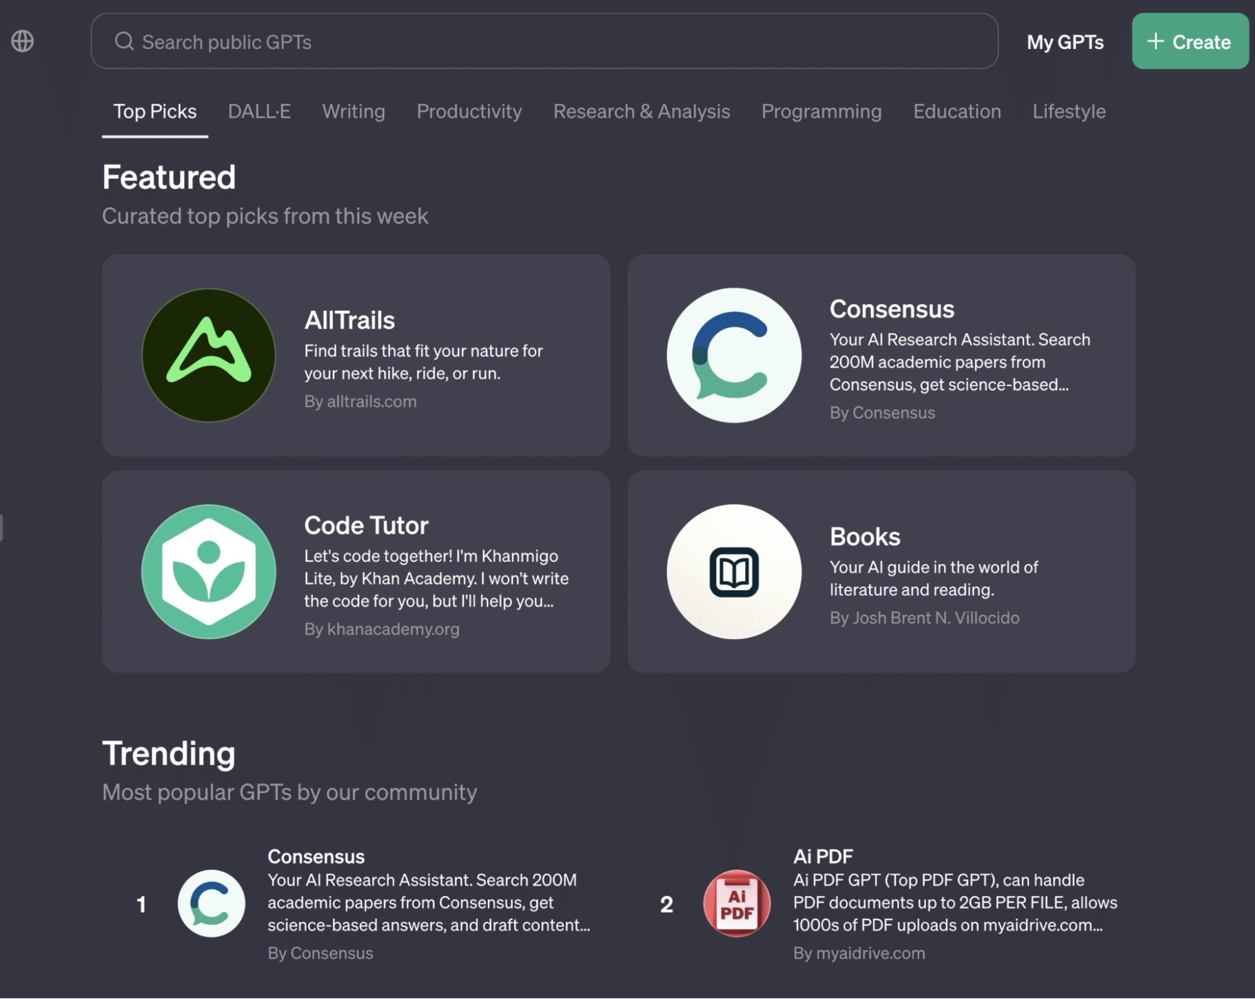Viewport: 1255px width, 999px height.
Task: Switch to the DALL·E tab
Action: tap(259, 112)
